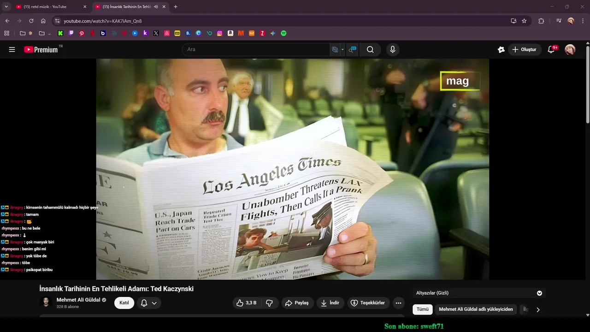Open the Twitch bookmark
The height and width of the screenshot is (332, 590).
(x=71, y=33)
